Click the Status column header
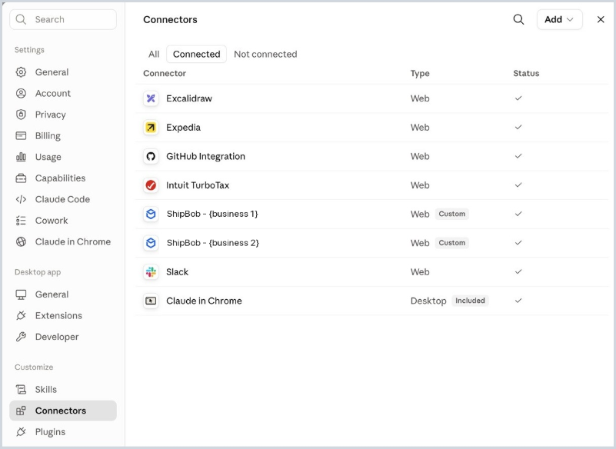The height and width of the screenshot is (449, 616). (526, 74)
